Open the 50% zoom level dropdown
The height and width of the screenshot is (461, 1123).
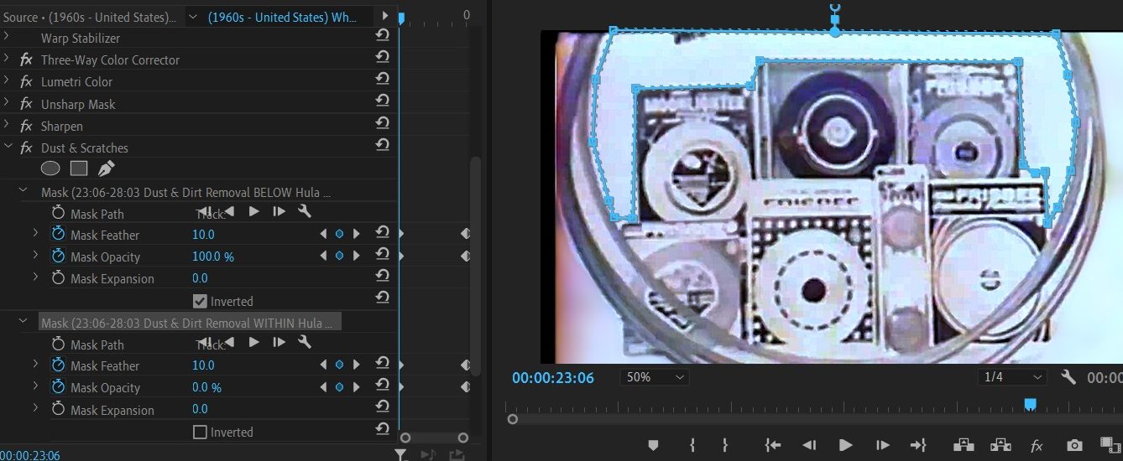point(655,377)
